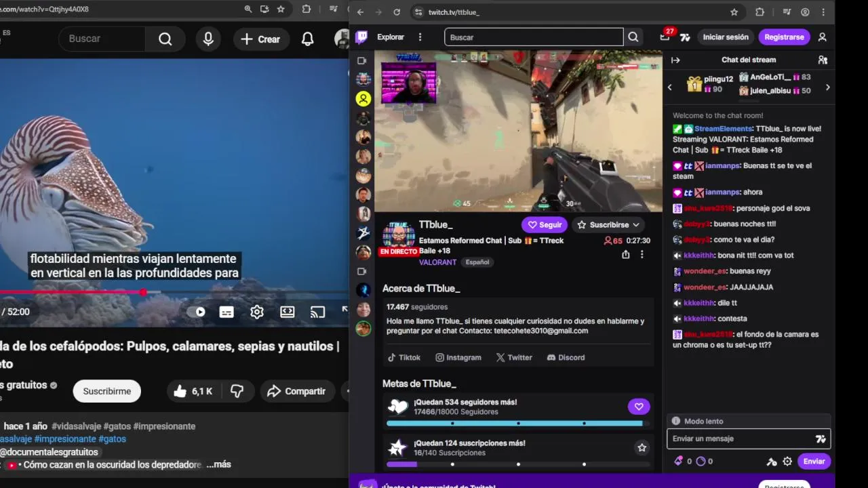Open Twitch notifications inbox with 27 badge
The height and width of the screenshot is (488, 868).
pyautogui.click(x=665, y=37)
